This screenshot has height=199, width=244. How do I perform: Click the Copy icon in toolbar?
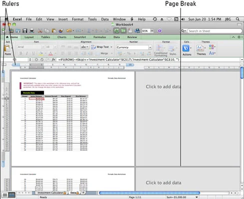tap(47, 31)
